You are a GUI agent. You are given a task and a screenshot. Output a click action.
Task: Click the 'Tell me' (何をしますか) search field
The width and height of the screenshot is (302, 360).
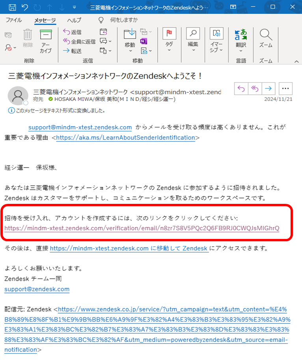click(x=124, y=20)
